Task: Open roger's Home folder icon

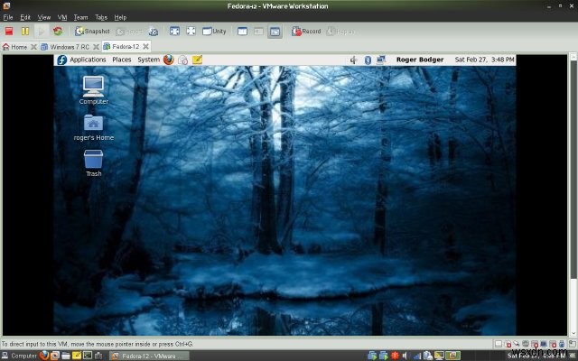Action: click(x=93, y=123)
